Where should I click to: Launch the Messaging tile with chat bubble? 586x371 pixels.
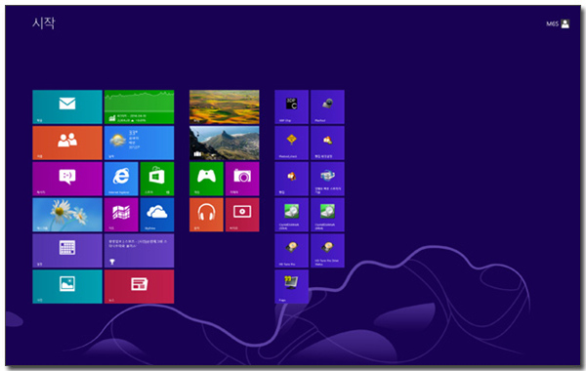pos(67,179)
